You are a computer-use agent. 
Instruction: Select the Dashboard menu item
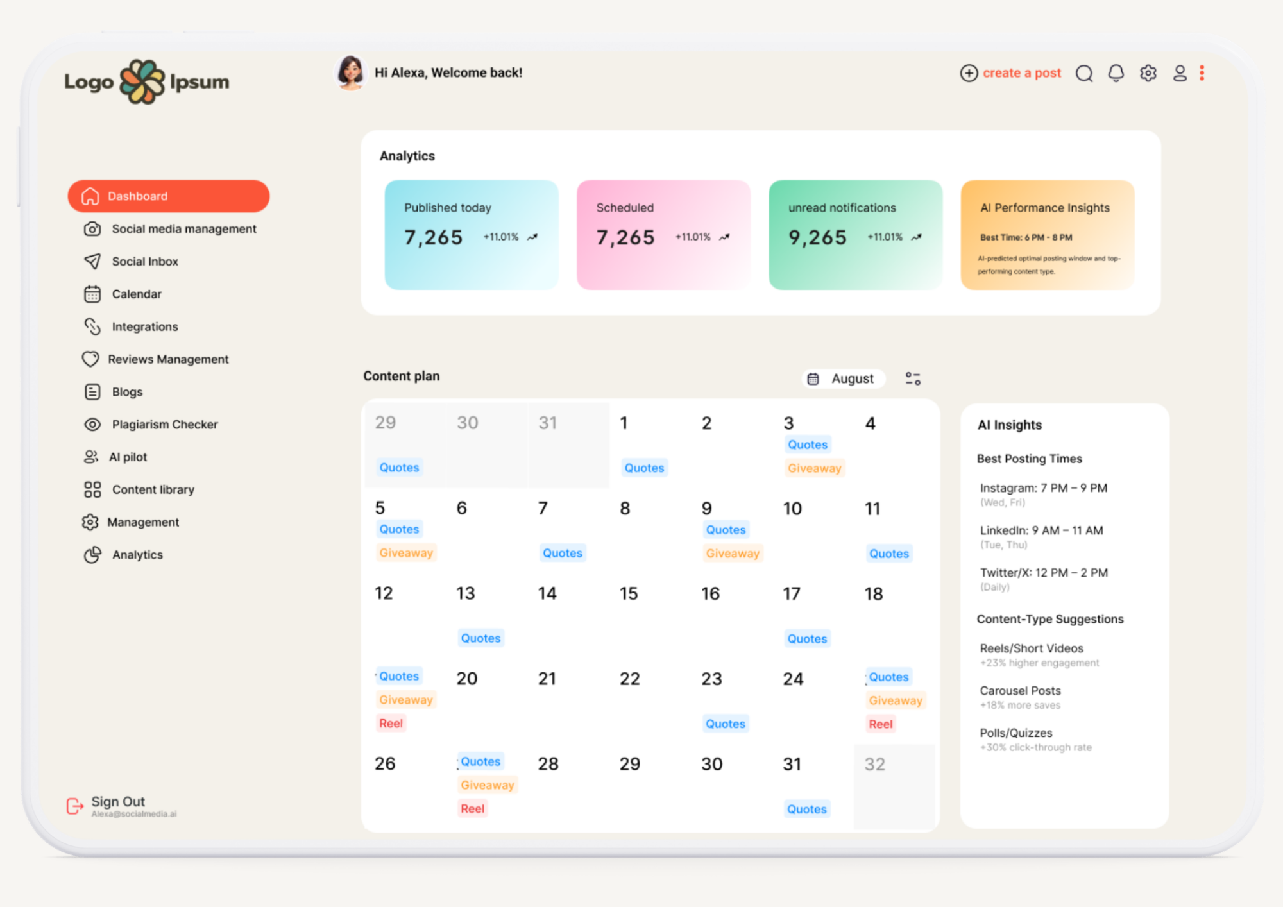pos(138,196)
